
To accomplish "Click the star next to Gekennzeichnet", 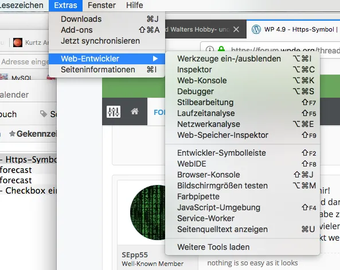I will click(x=13, y=134).
